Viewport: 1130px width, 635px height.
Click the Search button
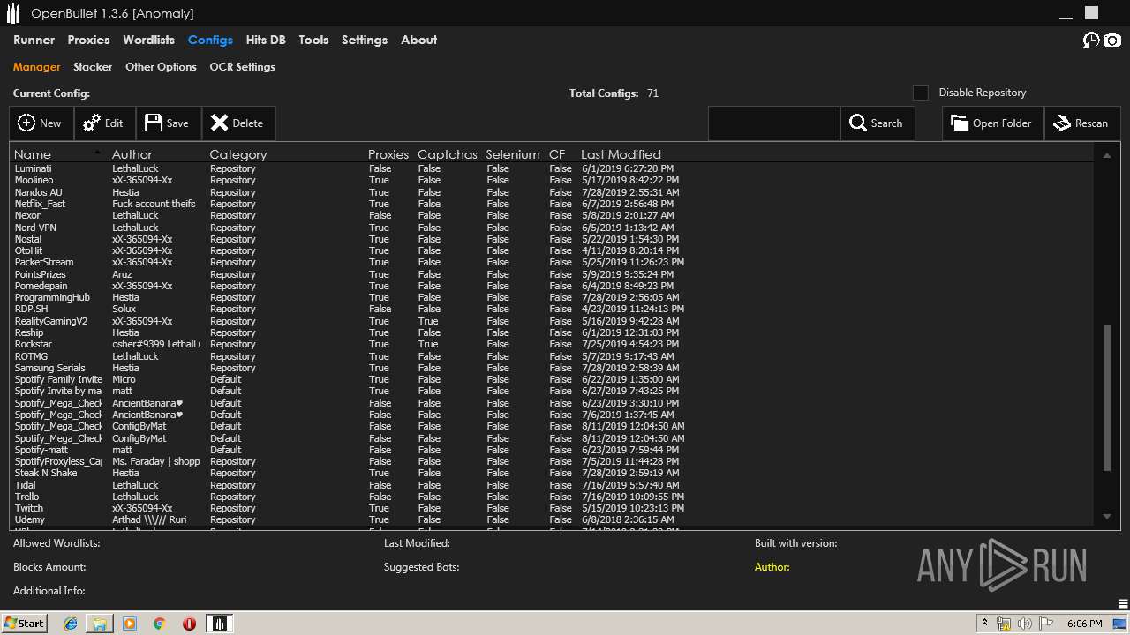click(x=877, y=123)
